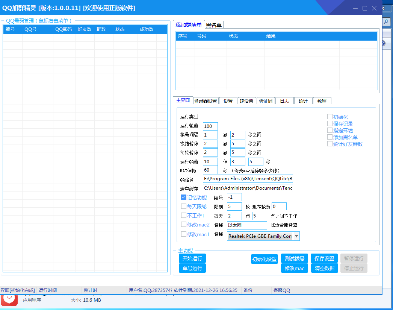Click the 保存设置 button
This screenshot has height=310, width=393.
(324, 258)
